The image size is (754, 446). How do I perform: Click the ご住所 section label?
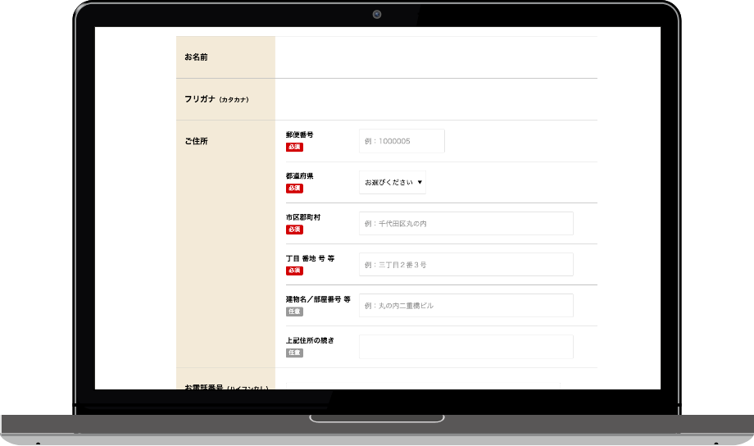click(196, 141)
